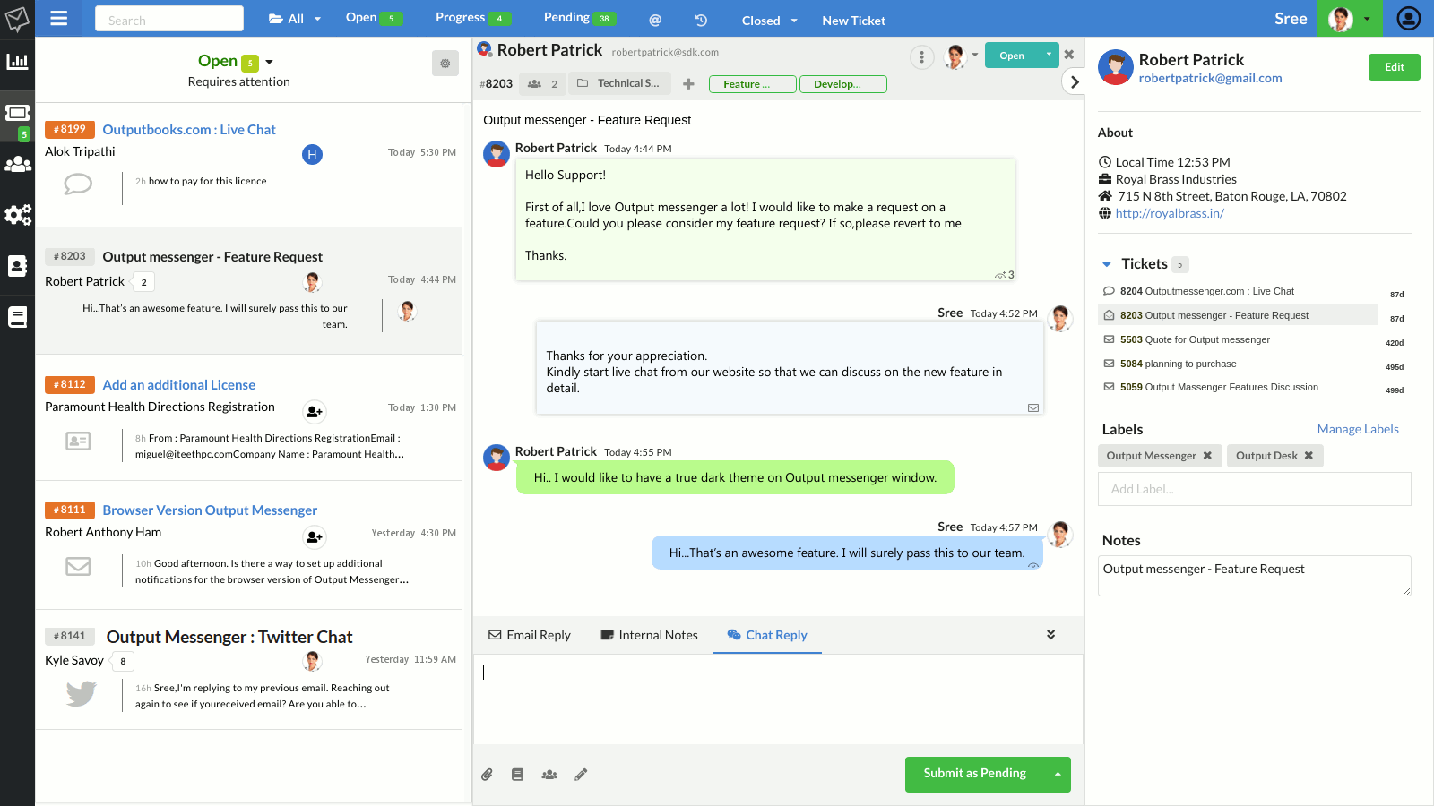Click the Feature label tag
The height and width of the screenshot is (806, 1434).
(753, 84)
